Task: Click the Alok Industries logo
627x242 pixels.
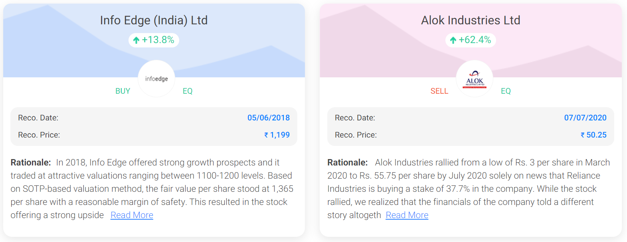Action: pyautogui.click(x=475, y=79)
